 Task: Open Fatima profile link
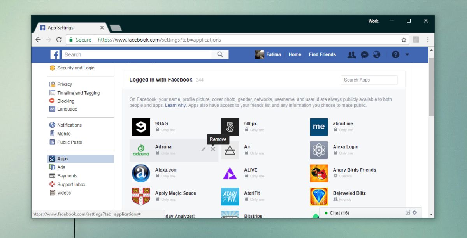268,55
